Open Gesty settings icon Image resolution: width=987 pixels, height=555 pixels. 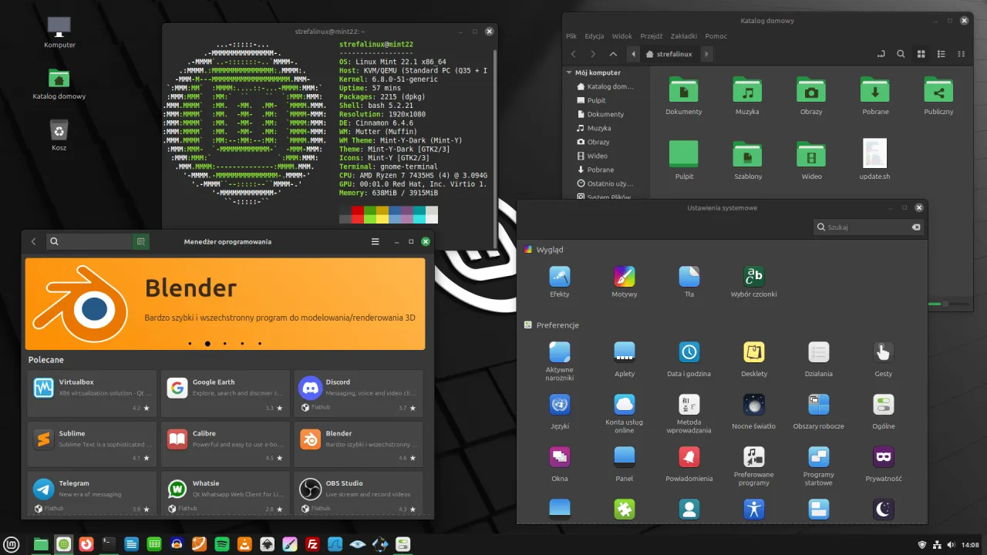(x=883, y=354)
